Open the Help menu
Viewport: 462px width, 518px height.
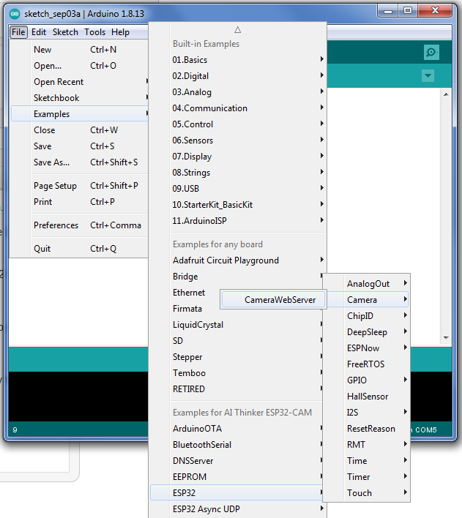coord(120,32)
